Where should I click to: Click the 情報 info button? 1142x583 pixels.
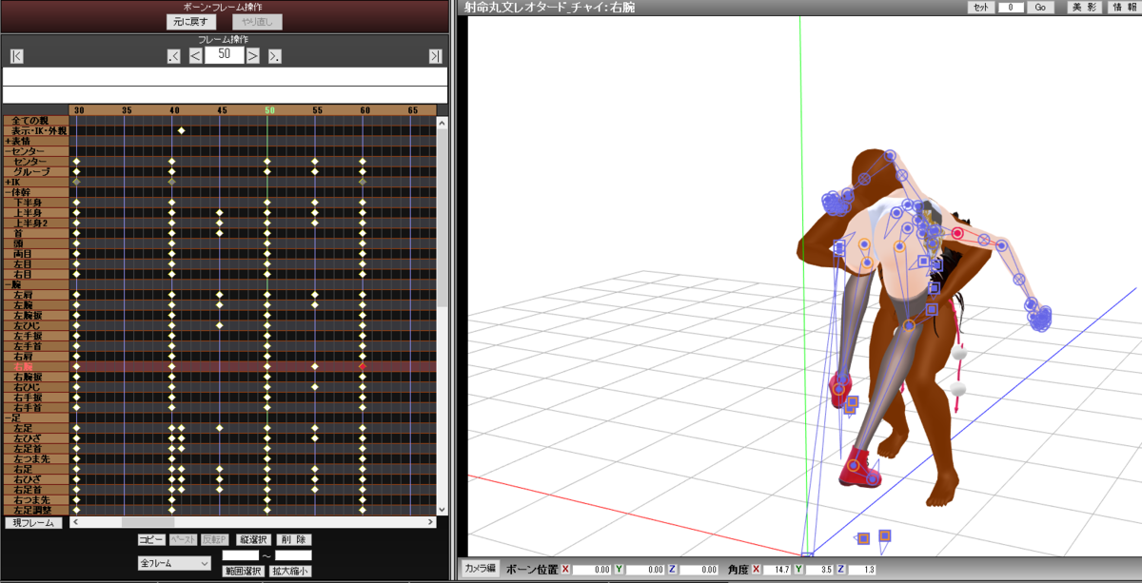(1123, 7)
